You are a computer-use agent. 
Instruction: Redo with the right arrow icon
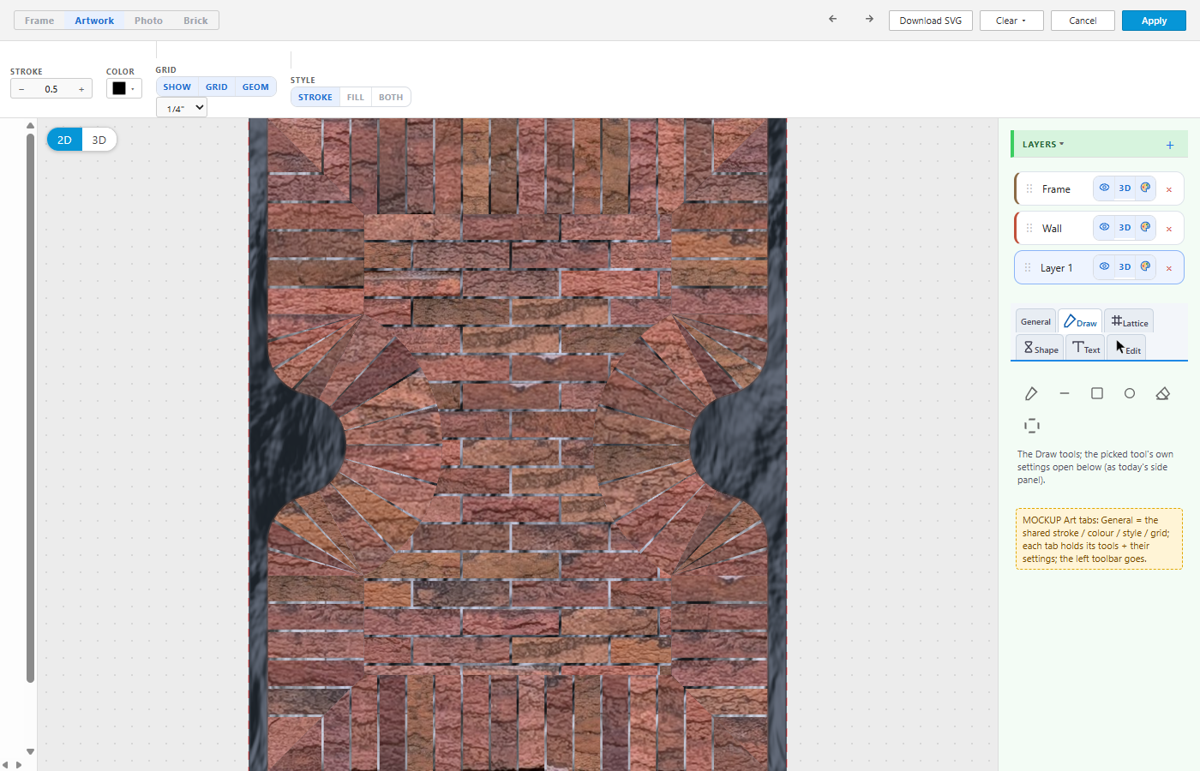coord(869,19)
